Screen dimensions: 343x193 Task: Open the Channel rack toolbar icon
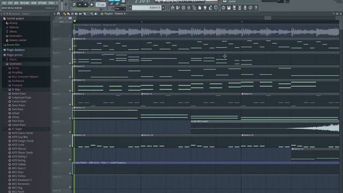(183, 8)
